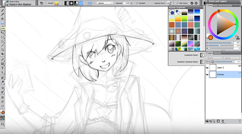Switch to the Channels tab
Image resolution: width=242 pixels, height=134 pixels.
[217, 53]
